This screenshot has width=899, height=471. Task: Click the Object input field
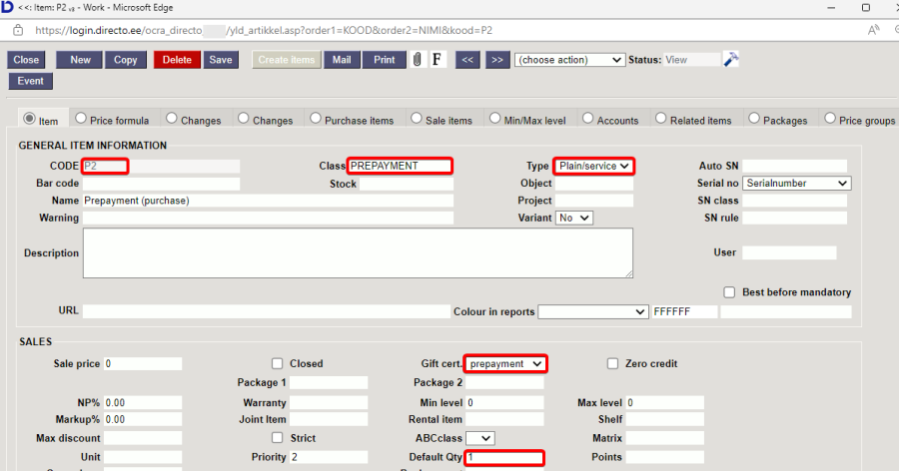point(594,184)
